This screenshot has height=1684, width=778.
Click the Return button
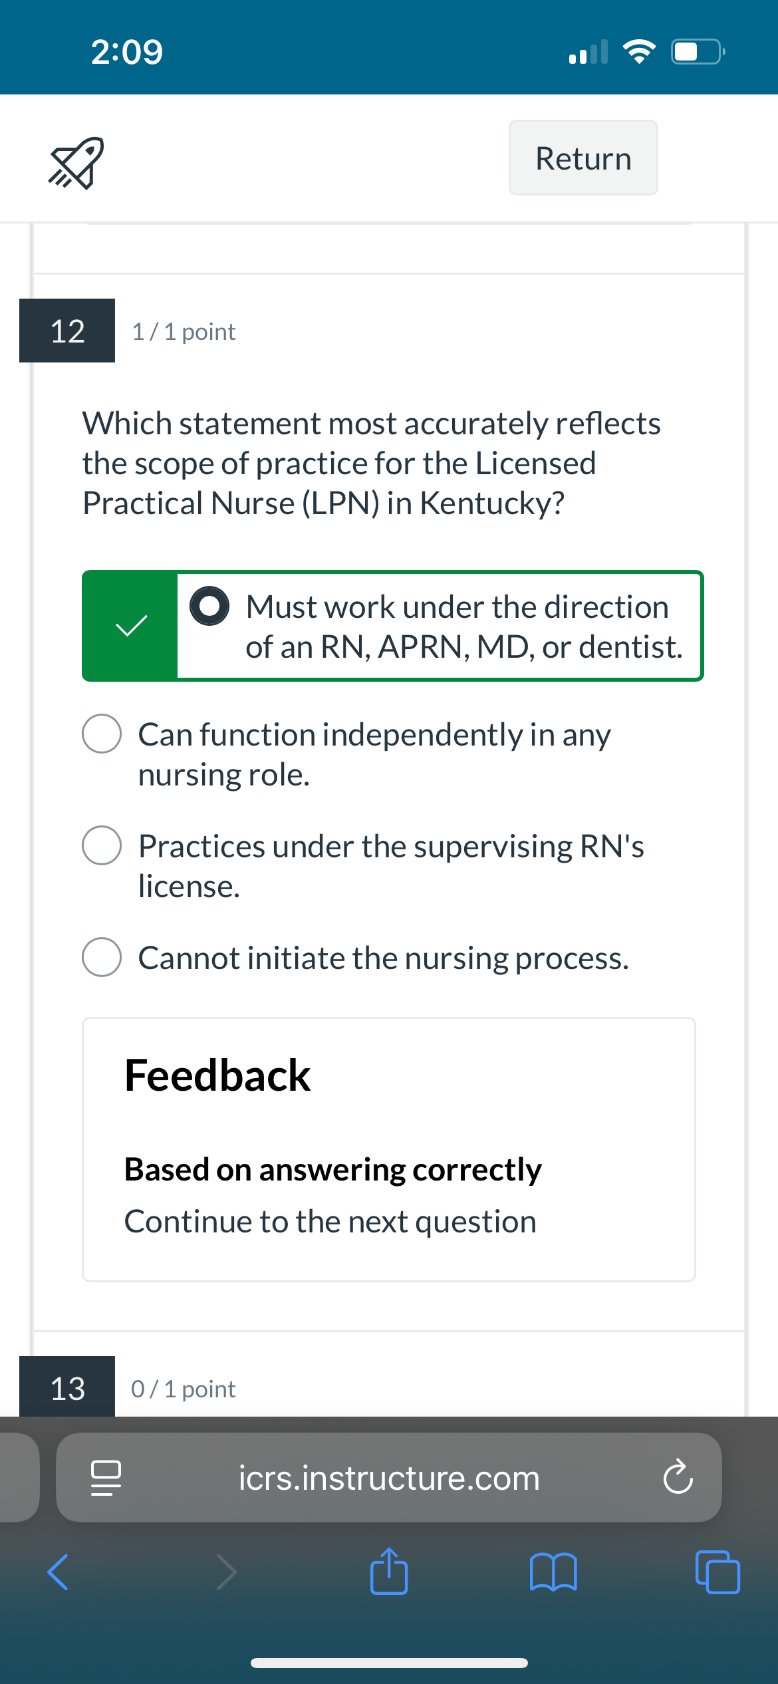click(583, 158)
